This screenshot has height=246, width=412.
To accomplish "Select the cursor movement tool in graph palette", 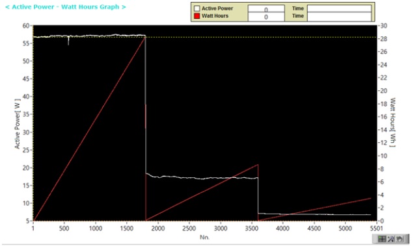I will tap(381, 238).
